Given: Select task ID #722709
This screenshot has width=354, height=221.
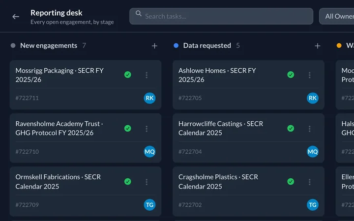Looking at the screenshot, I should [x=27, y=205].
